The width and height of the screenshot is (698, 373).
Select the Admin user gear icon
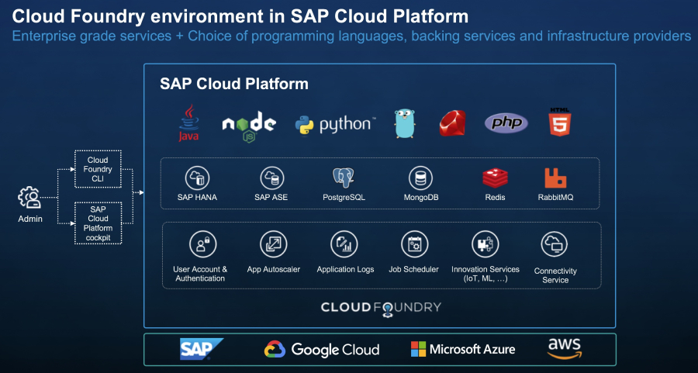[31, 199]
